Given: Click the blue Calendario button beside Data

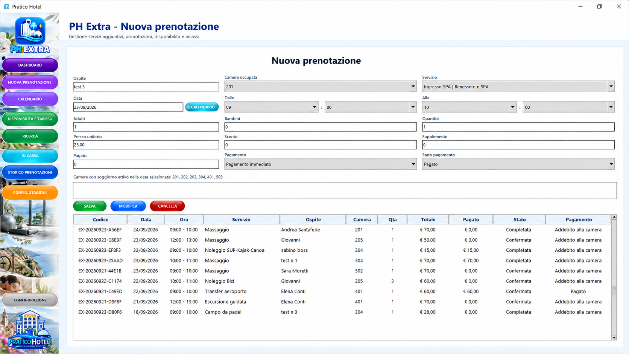Looking at the screenshot, I should (202, 107).
